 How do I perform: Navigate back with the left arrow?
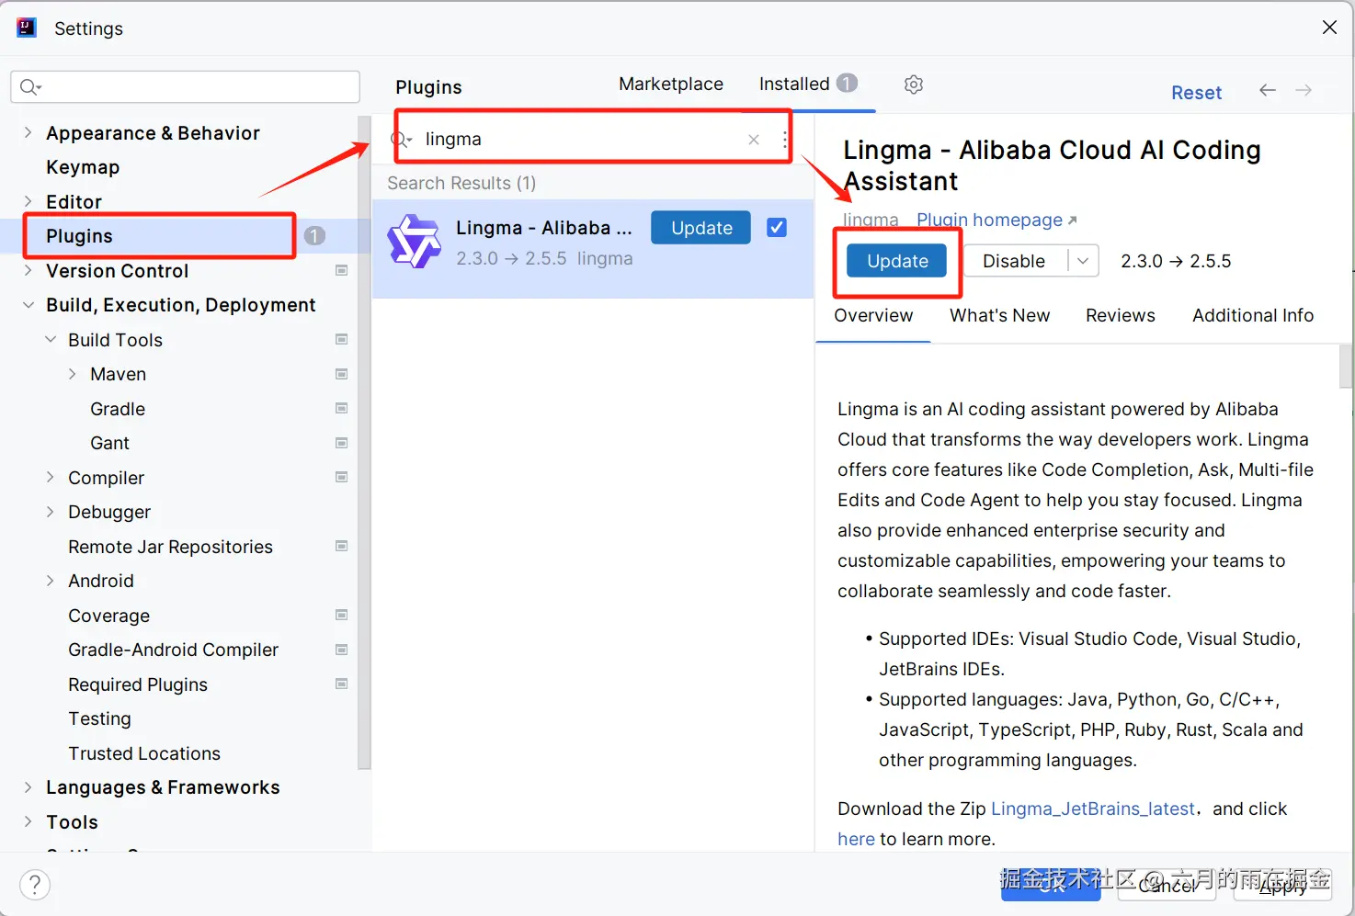1268,90
